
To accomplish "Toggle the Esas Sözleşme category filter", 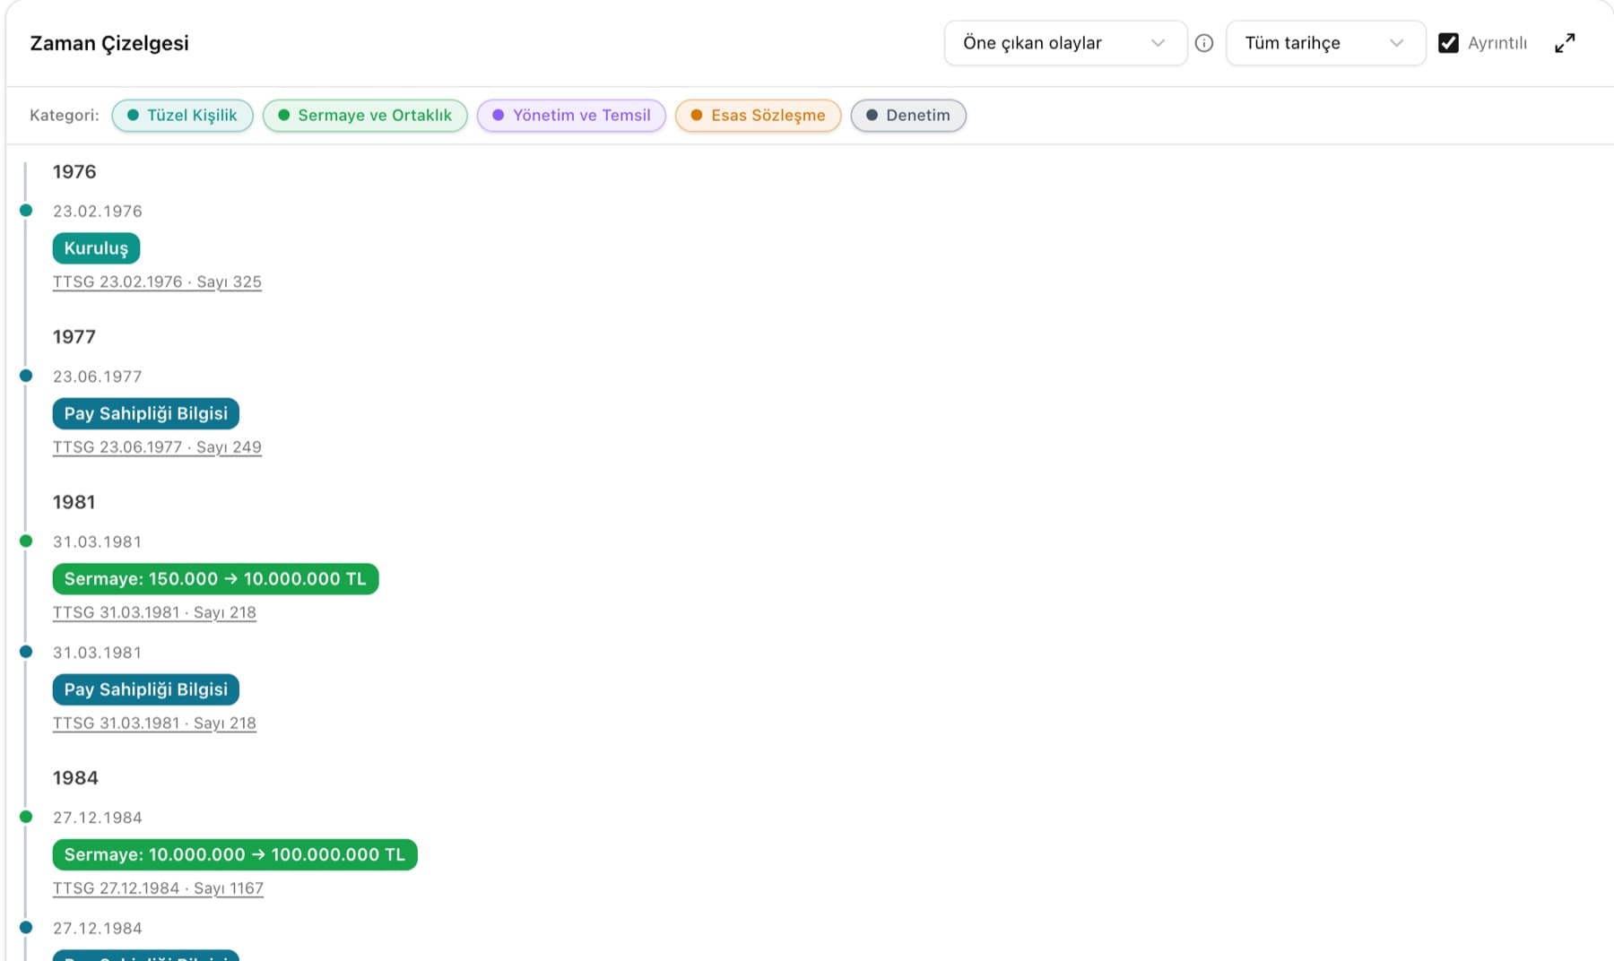I will point(758,115).
